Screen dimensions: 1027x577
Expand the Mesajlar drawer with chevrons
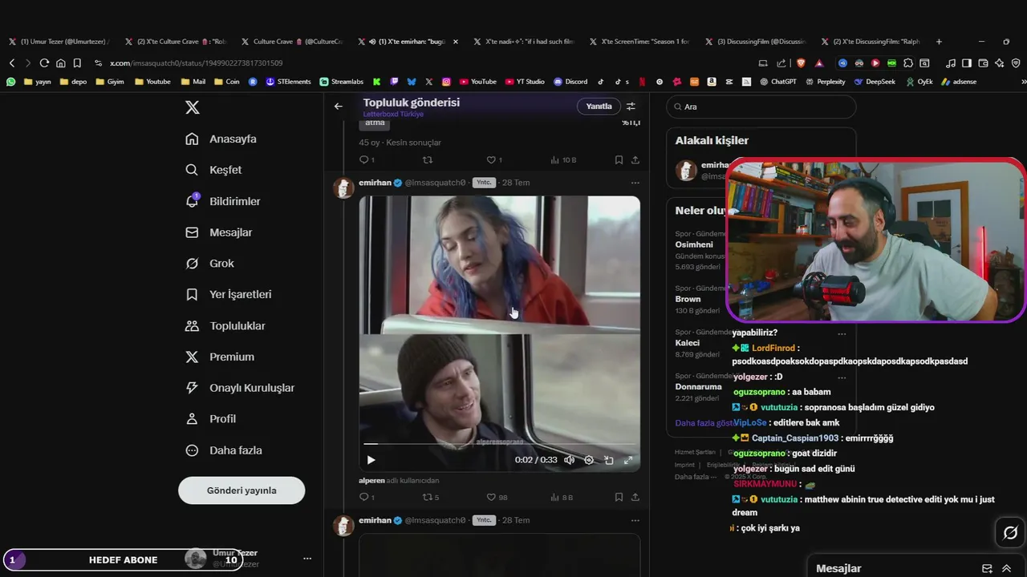(1006, 568)
